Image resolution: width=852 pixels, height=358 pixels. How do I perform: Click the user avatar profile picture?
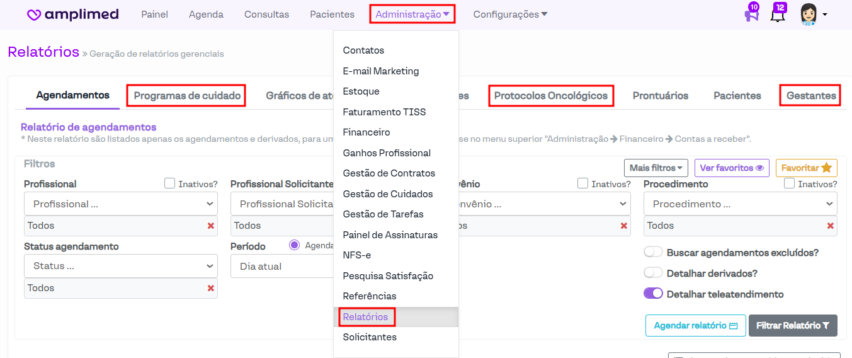click(809, 14)
